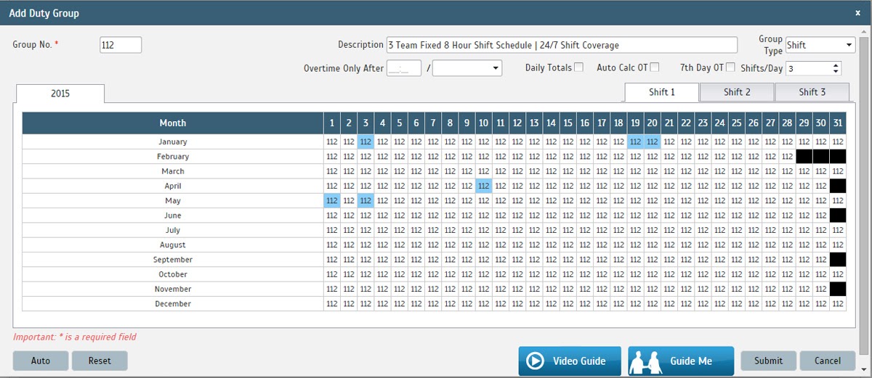
Task: Click the August row label
Action: pyautogui.click(x=173, y=245)
